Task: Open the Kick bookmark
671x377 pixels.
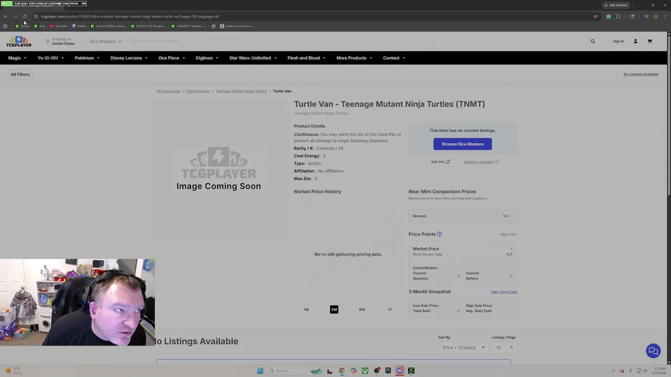Action: tap(40, 26)
